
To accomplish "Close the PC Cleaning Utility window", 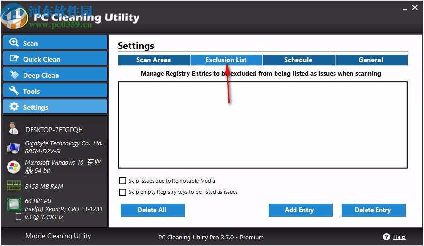I will [x=415, y=8].
